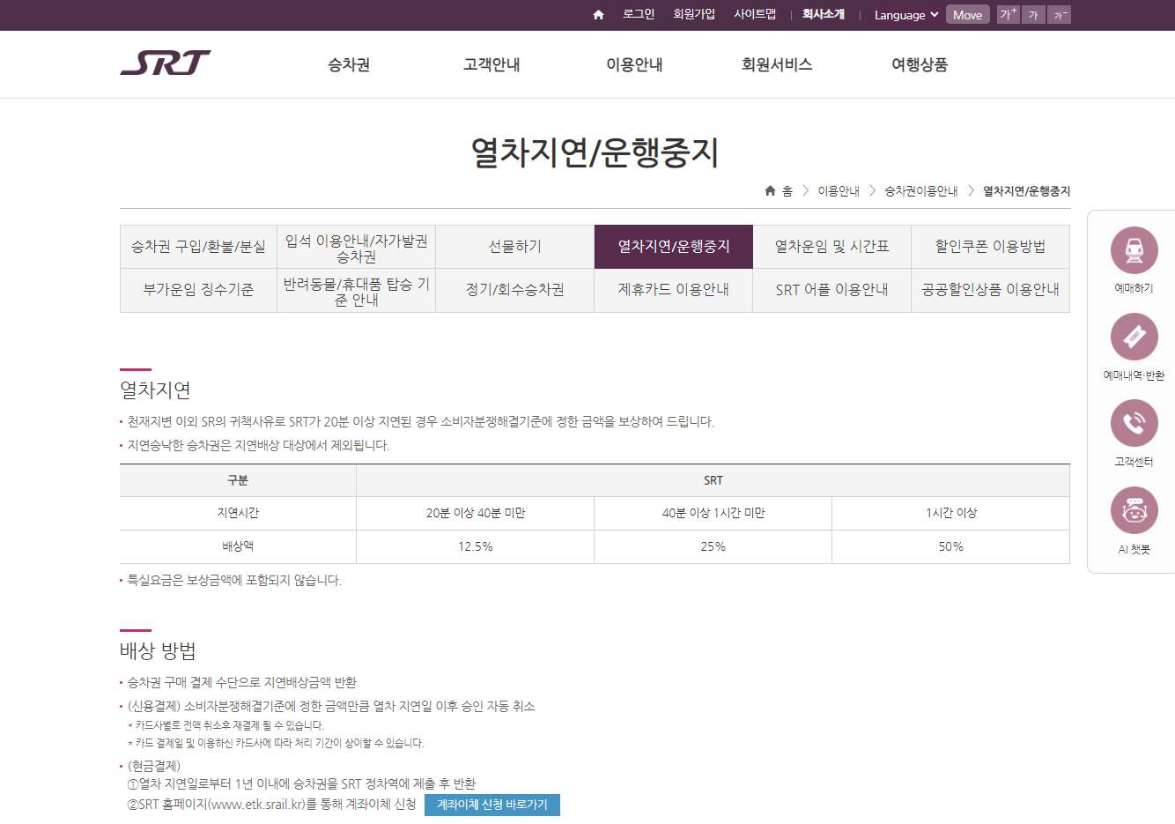The image size is (1175, 824).
Task: Click the 회원가입 link
Action: click(x=694, y=14)
